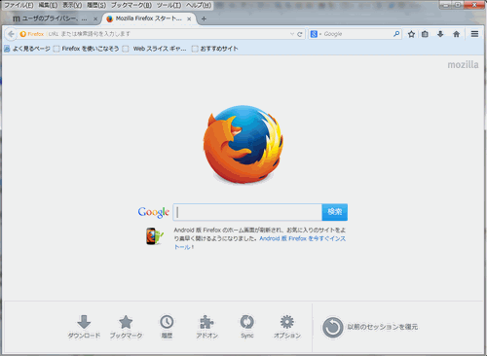Focus the Google search field on page

(247, 212)
